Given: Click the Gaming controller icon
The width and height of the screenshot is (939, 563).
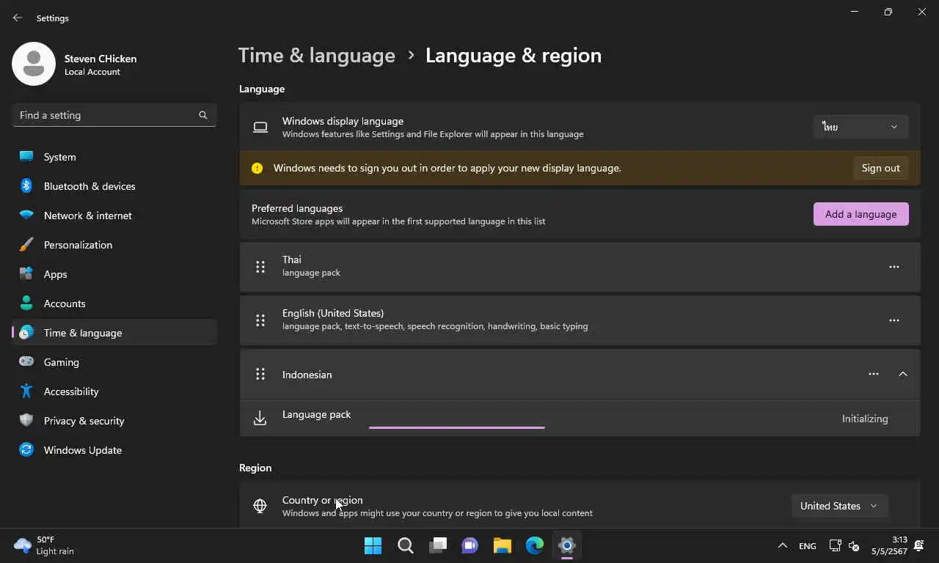Looking at the screenshot, I should (26, 362).
